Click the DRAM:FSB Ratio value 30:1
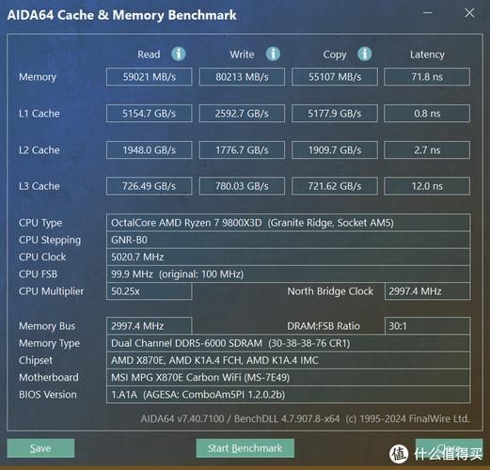This screenshot has height=470, width=490. (x=427, y=326)
